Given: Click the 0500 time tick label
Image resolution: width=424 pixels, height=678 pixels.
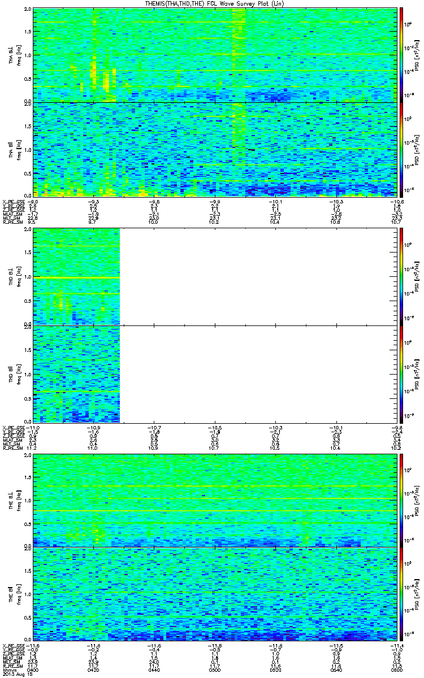Looking at the screenshot, I should point(214,670).
